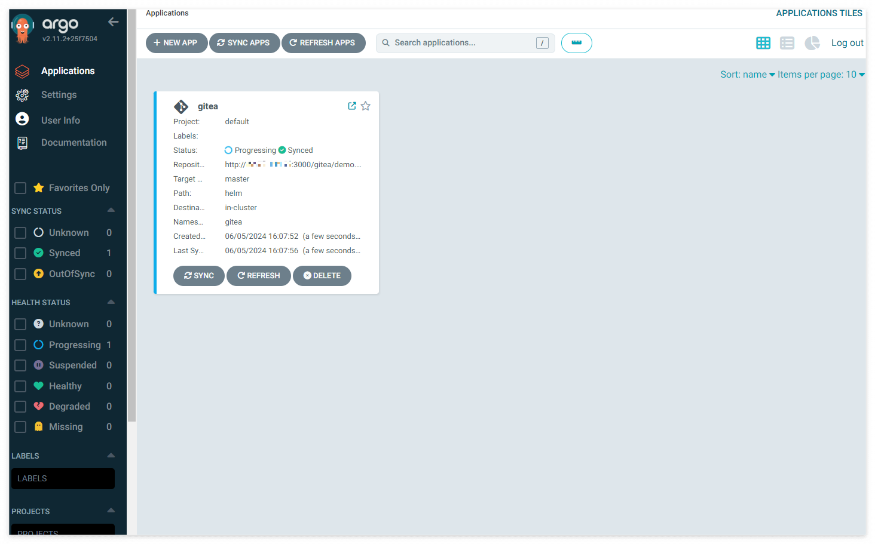Enable the Favorites Only checkbox

click(x=20, y=188)
